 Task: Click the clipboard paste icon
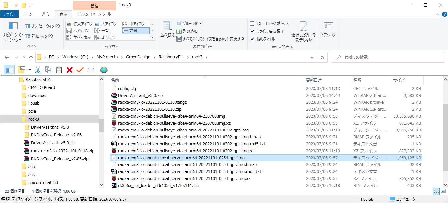click(59, 70)
